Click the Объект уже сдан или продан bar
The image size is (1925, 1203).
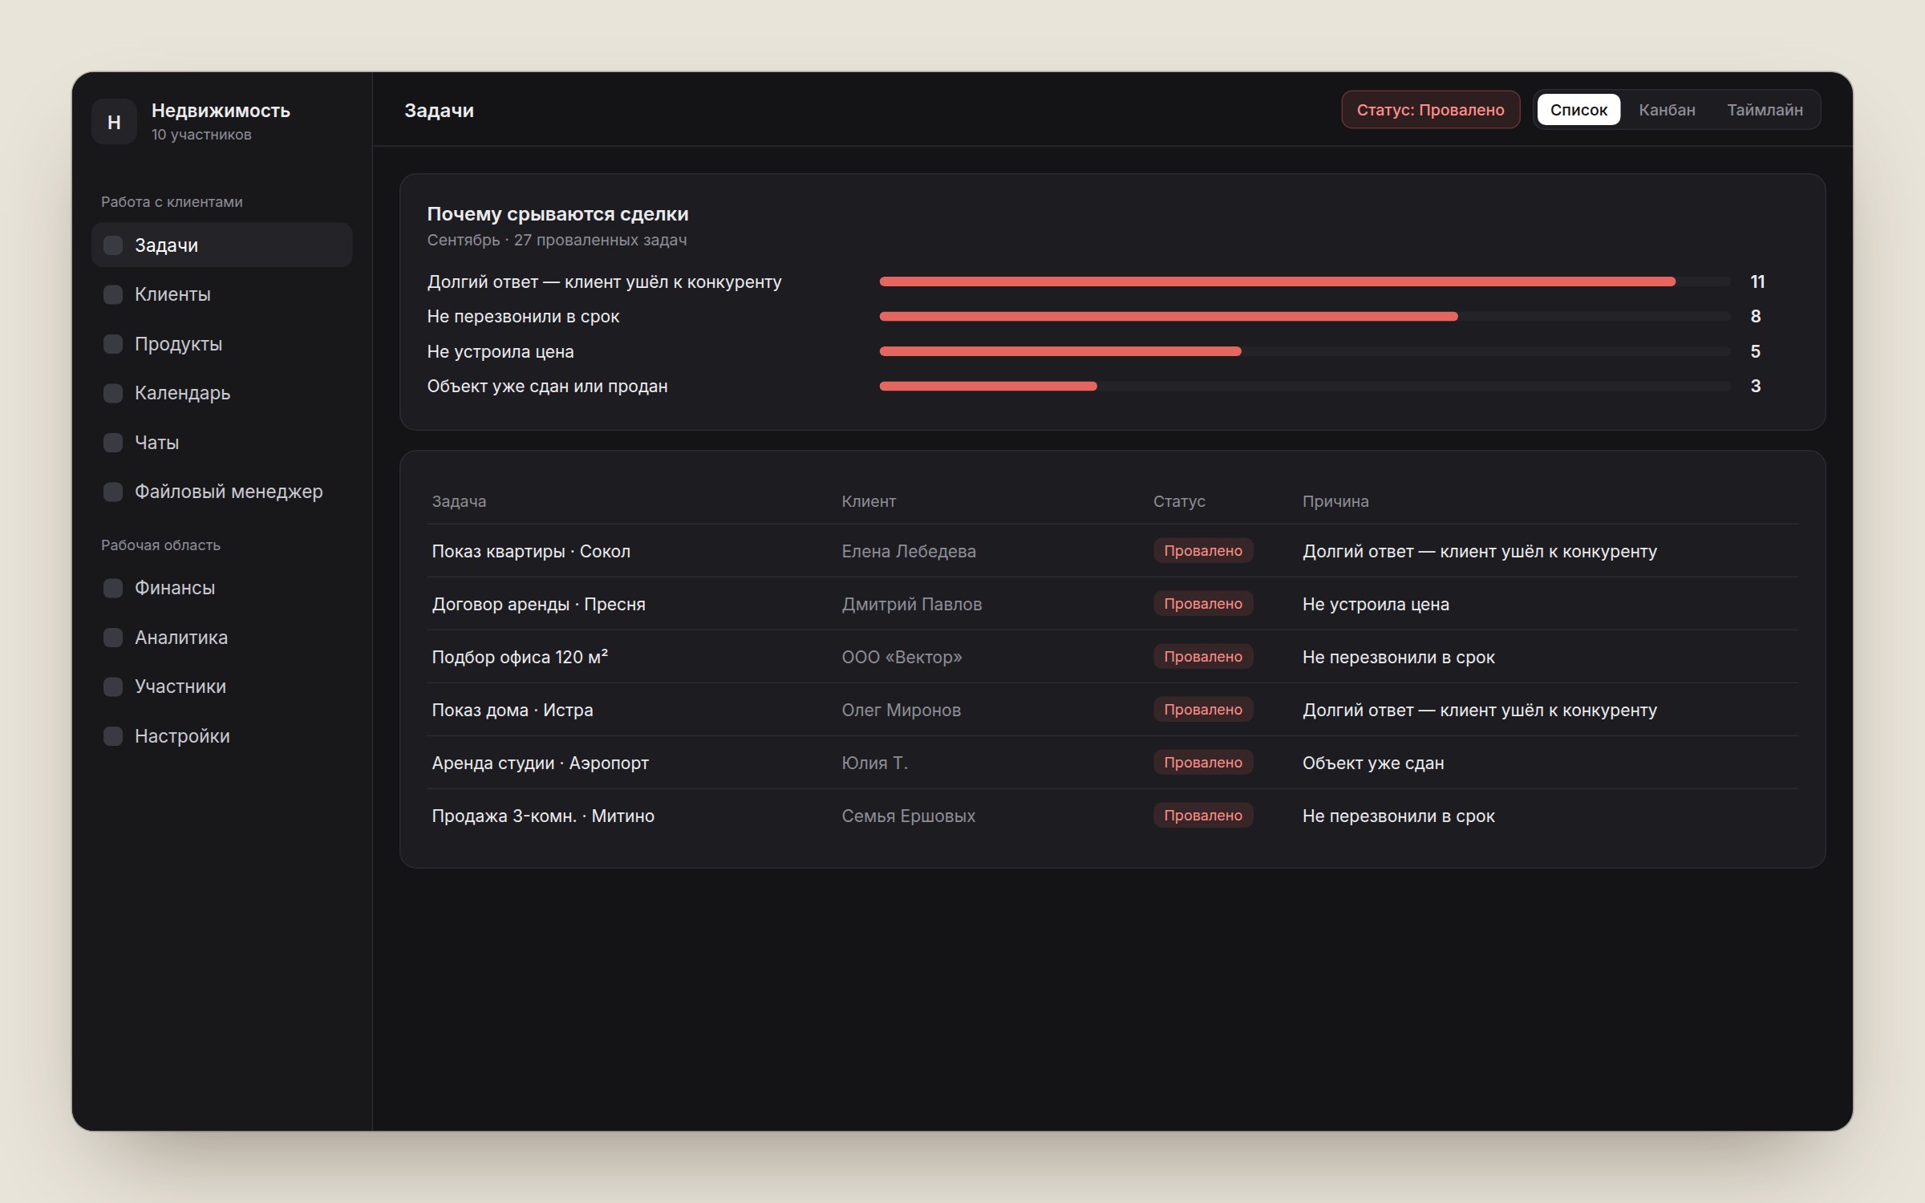pyautogui.click(x=1304, y=386)
